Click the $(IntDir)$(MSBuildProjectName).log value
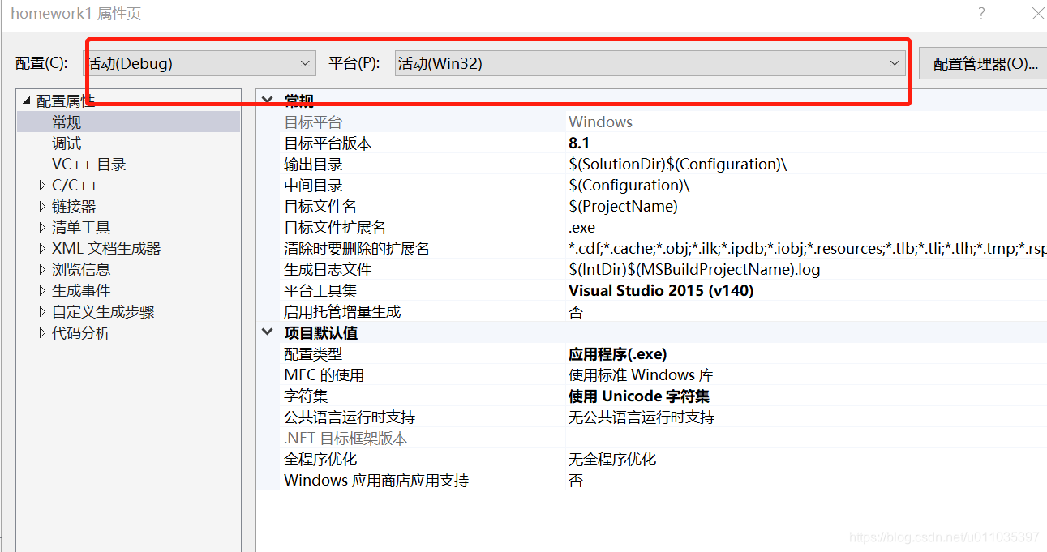 click(694, 270)
